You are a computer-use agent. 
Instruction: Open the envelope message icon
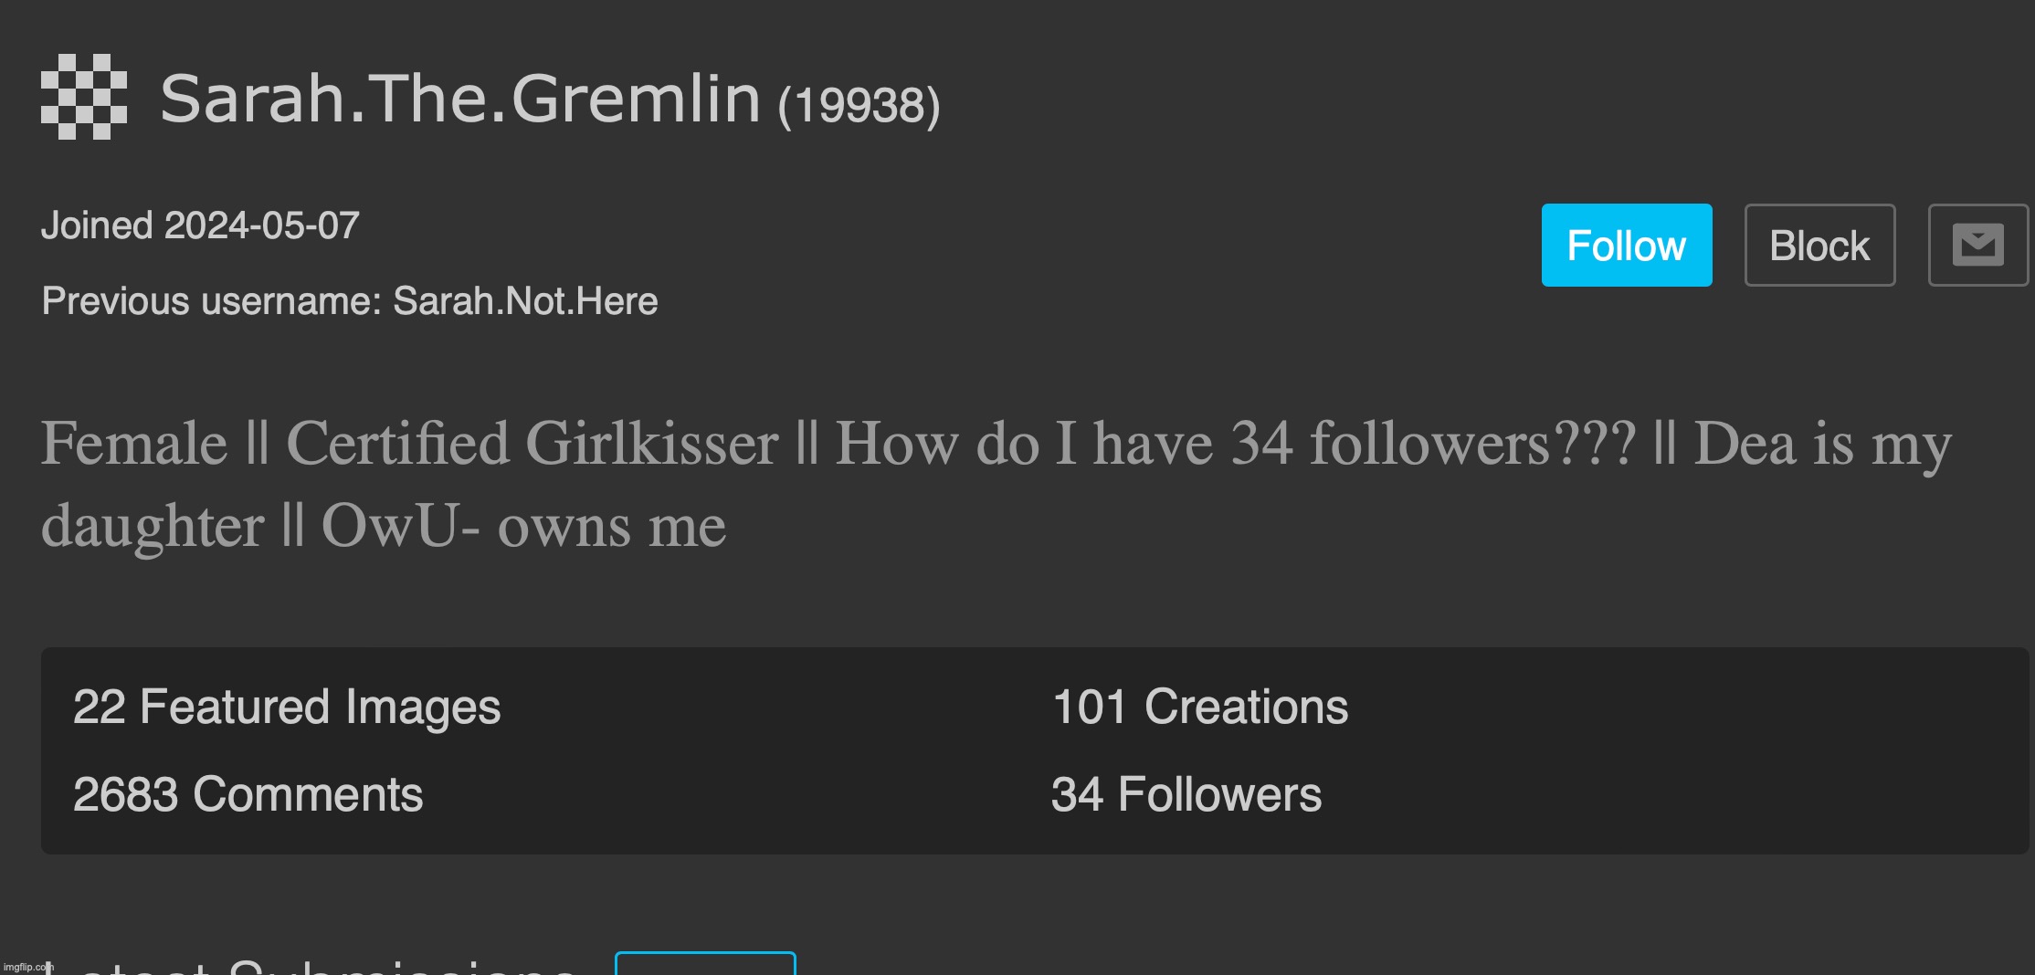[x=1977, y=245]
